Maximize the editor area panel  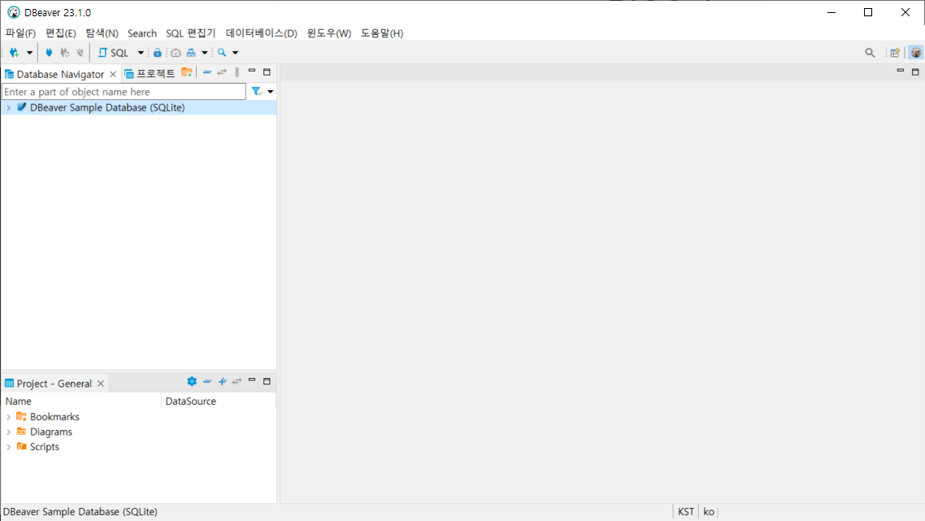pos(915,72)
